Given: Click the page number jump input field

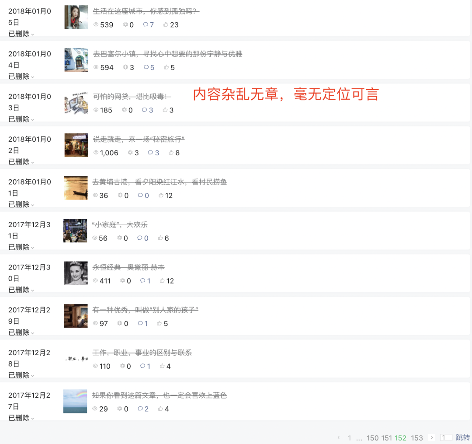Looking at the screenshot, I should [446, 437].
